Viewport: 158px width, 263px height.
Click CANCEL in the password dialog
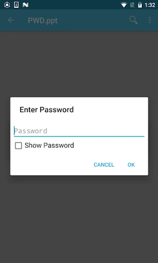pyautogui.click(x=104, y=165)
